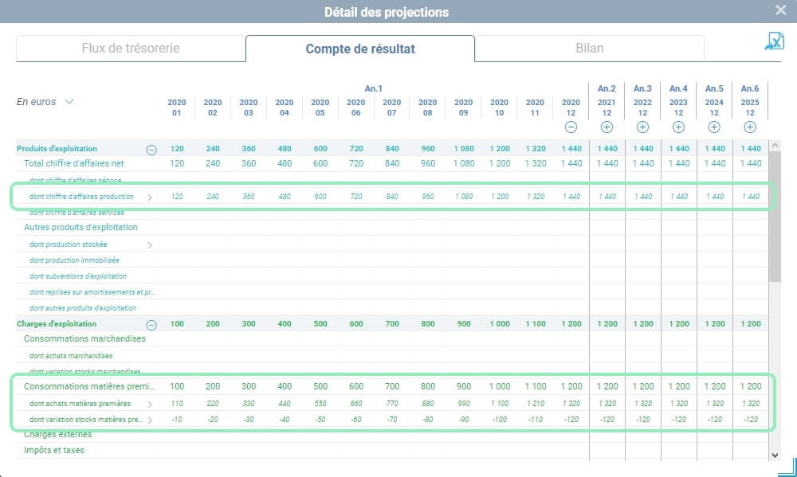
Task: Collapse Produits d'exploitation section
Action: coord(151,150)
